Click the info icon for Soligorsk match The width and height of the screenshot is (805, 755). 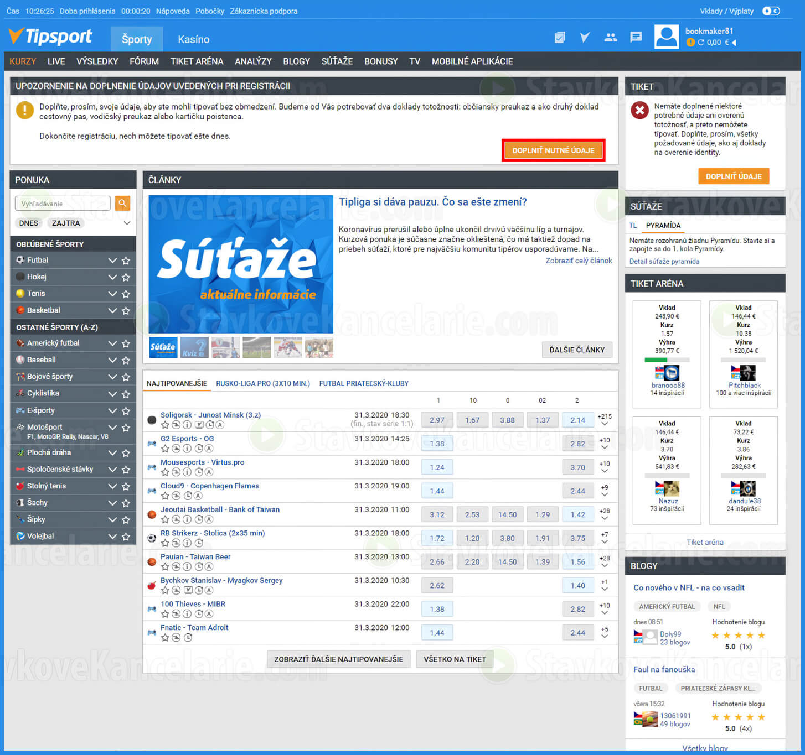click(x=187, y=425)
